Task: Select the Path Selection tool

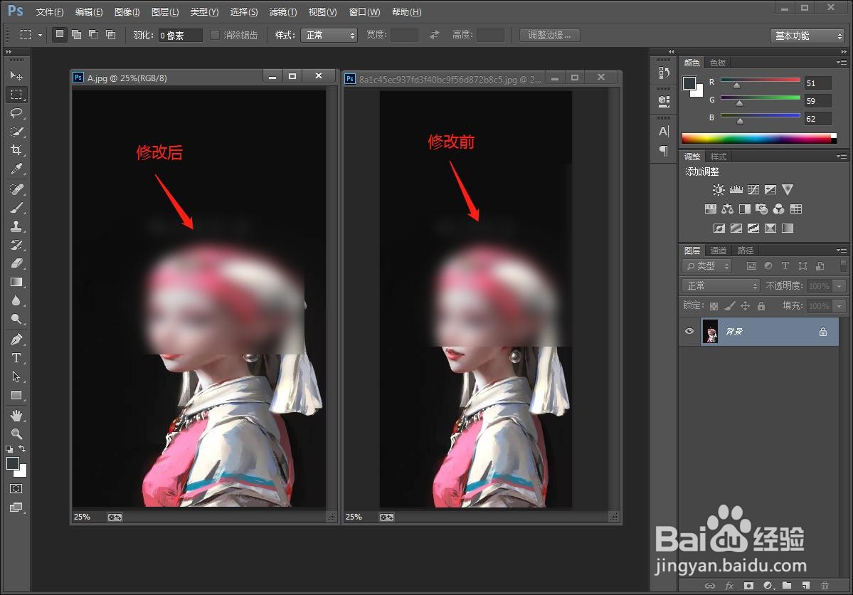Action: (x=16, y=377)
